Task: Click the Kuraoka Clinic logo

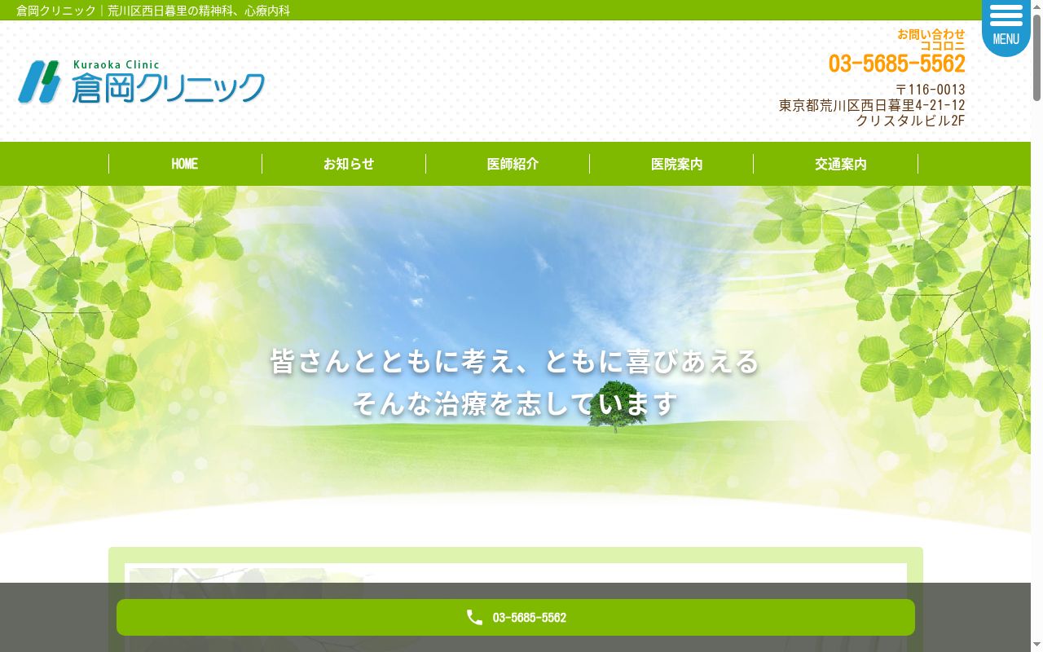Action: (x=142, y=81)
